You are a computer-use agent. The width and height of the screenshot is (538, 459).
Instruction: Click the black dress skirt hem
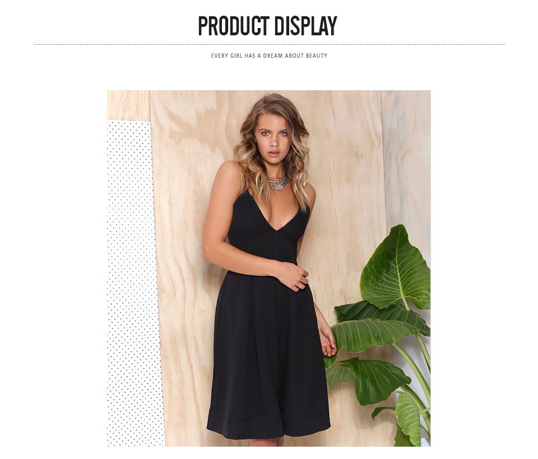pyautogui.click(x=268, y=424)
